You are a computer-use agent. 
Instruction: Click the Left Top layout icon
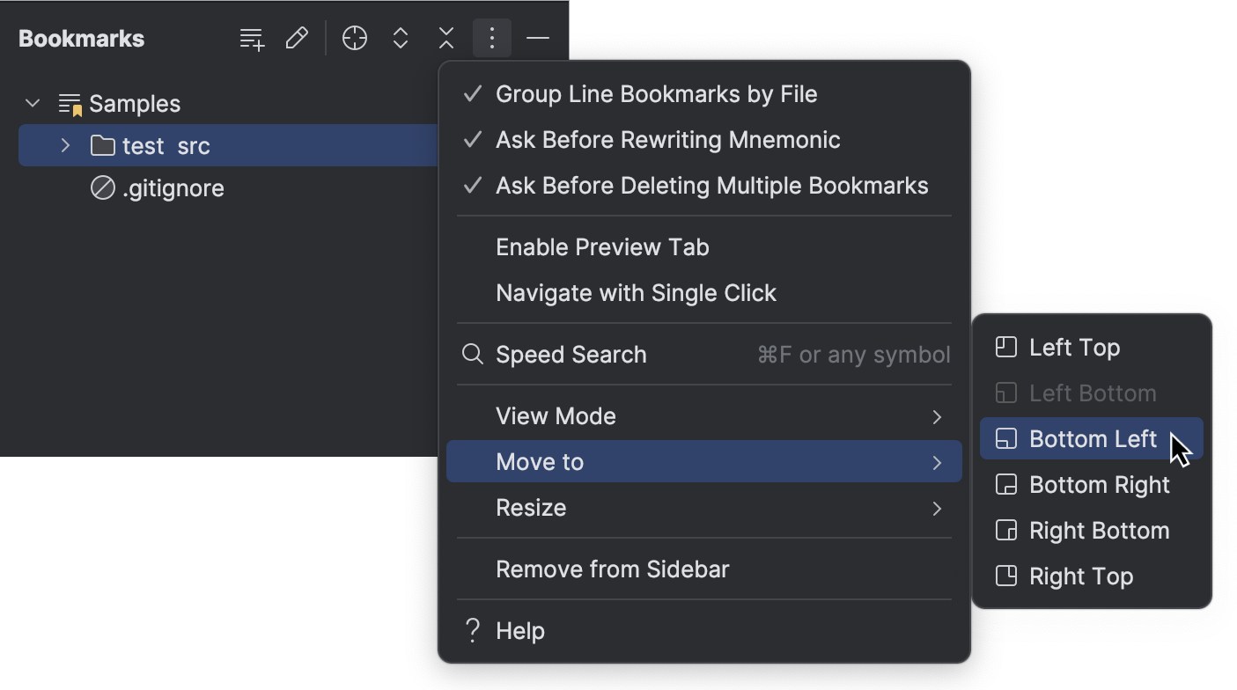[x=1005, y=347]
